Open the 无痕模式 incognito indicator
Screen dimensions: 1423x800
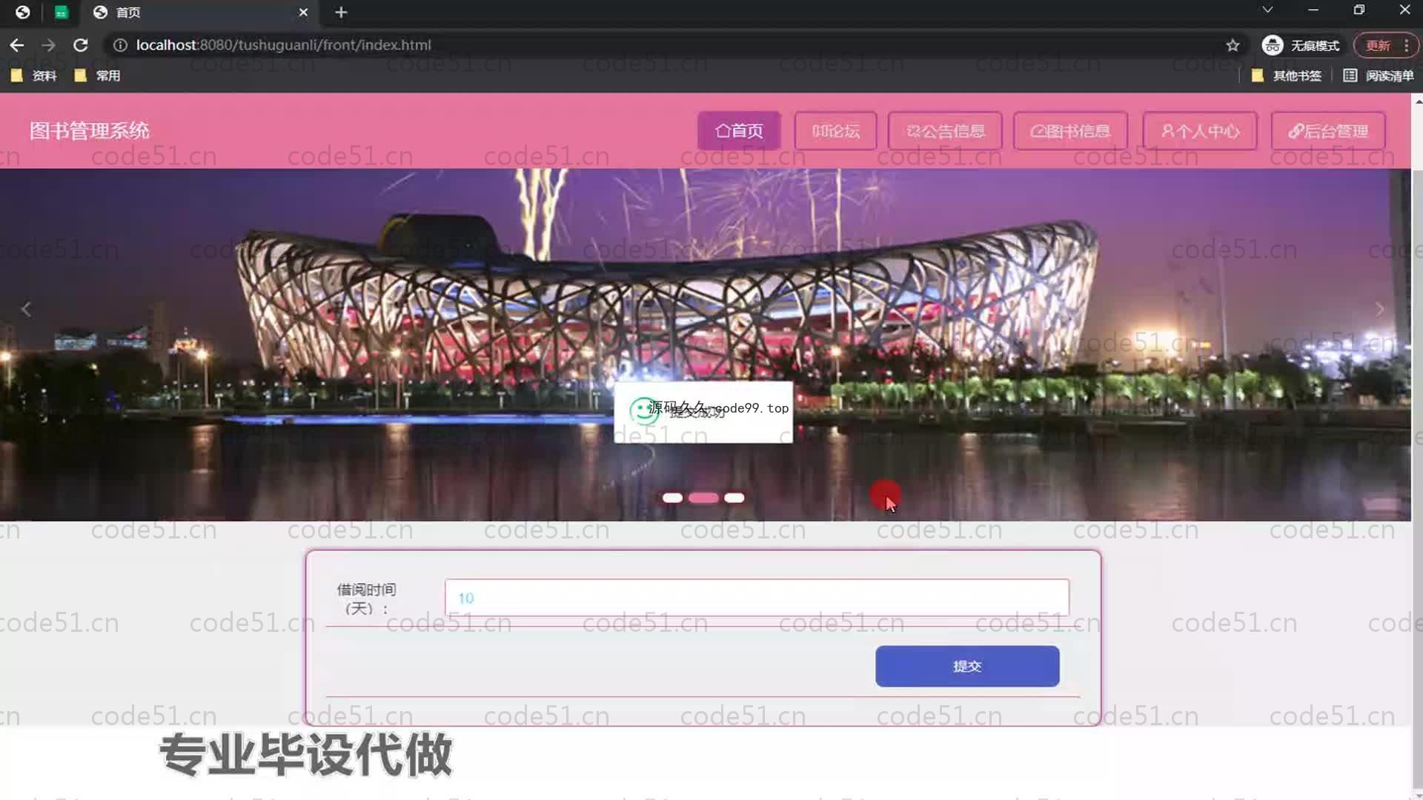click(1301, 45)
